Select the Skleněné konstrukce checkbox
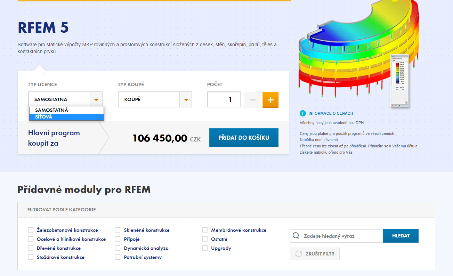Image resolution: width=453 pixels, height=276 pixels. tap(118, 230)
